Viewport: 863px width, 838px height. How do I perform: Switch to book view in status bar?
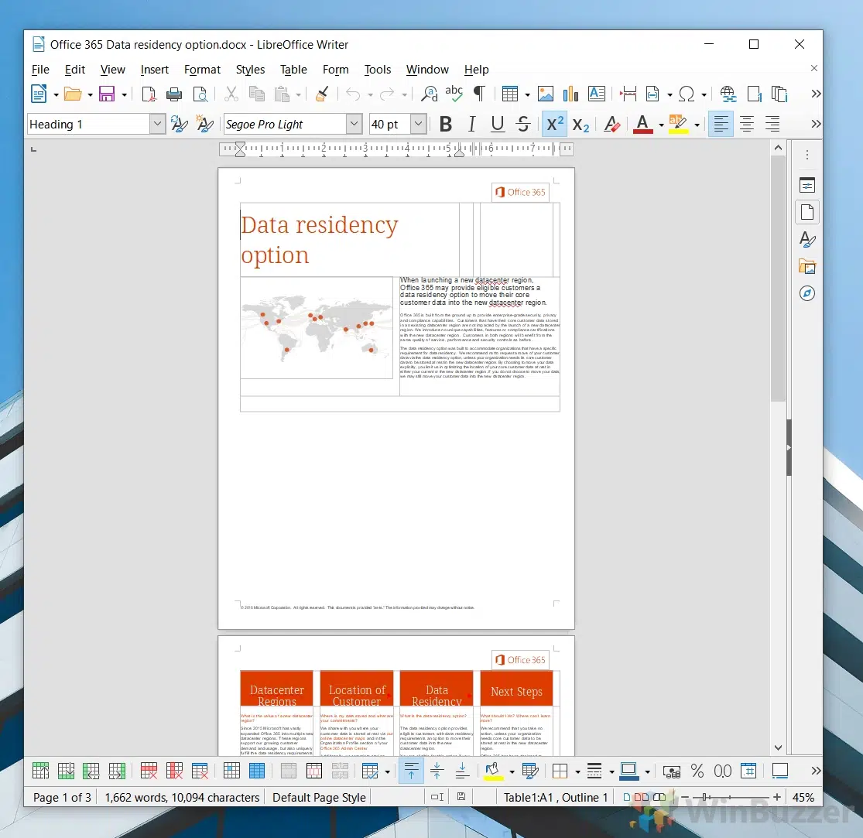click(x=659, y=797)
